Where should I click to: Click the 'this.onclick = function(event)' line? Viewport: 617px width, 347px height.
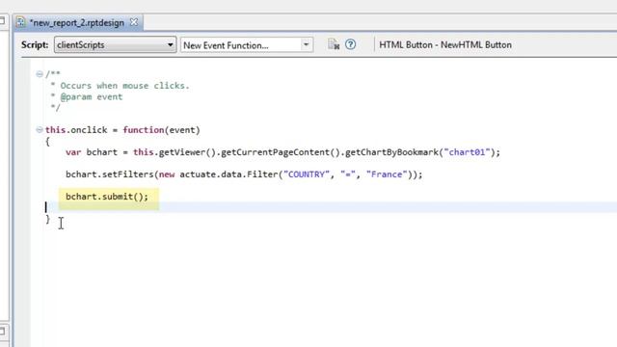tap(122, 130)
